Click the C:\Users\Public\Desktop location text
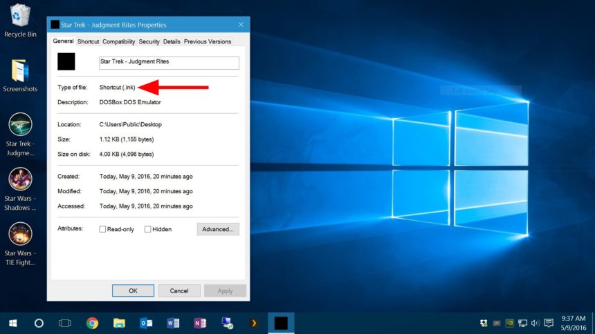Viewport: 595px width, 334px height. point(131,125)
